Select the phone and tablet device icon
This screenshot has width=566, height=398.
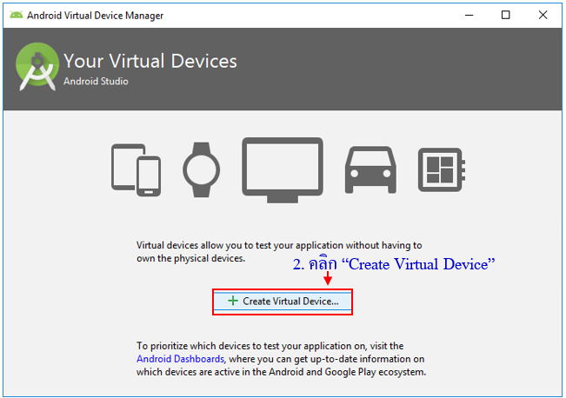pyautogui.click(x=137, y=169)
